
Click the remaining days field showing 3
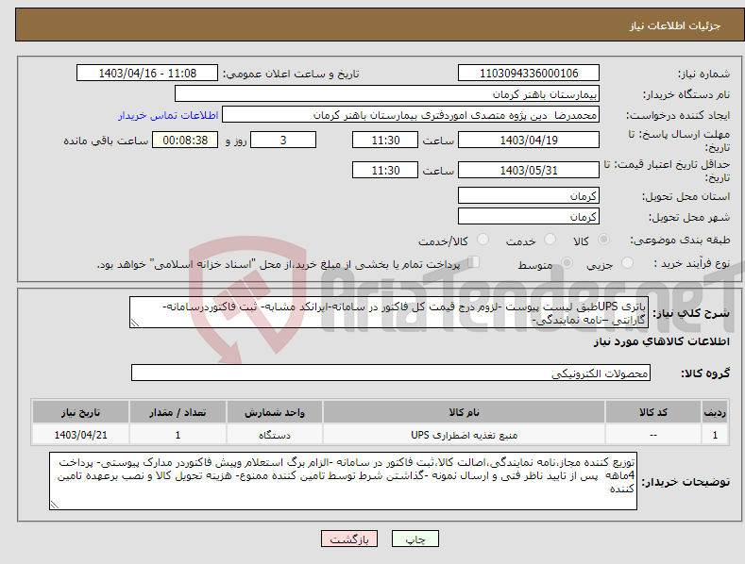pyautogui.click(x=283, y=140)
